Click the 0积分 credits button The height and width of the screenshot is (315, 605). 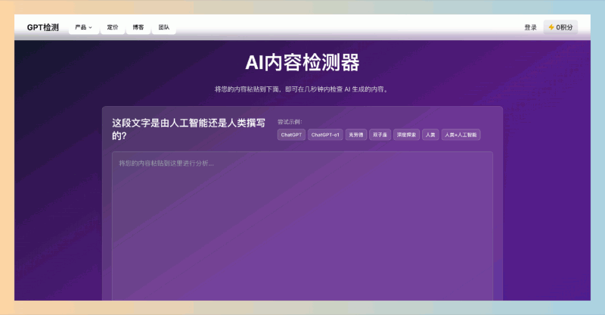tap(560, 27)
